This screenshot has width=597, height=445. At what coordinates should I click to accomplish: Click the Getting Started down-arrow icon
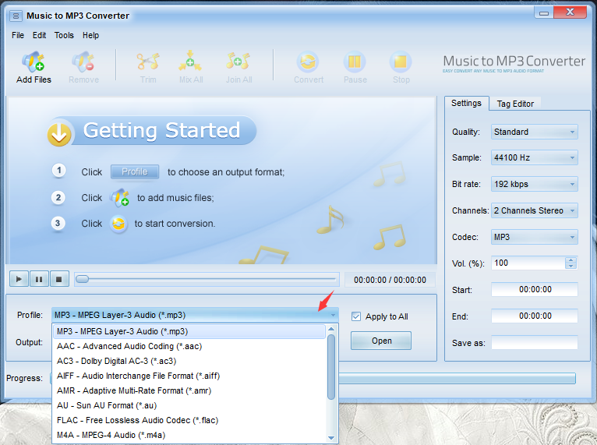click(x=59, y=133)
